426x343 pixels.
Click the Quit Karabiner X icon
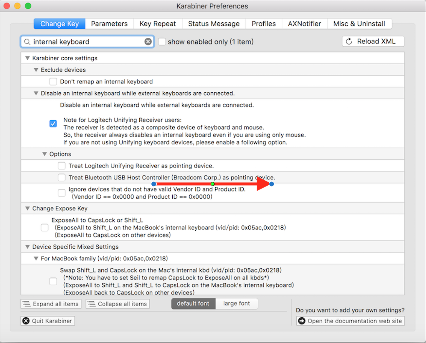[x=26, y=321]
